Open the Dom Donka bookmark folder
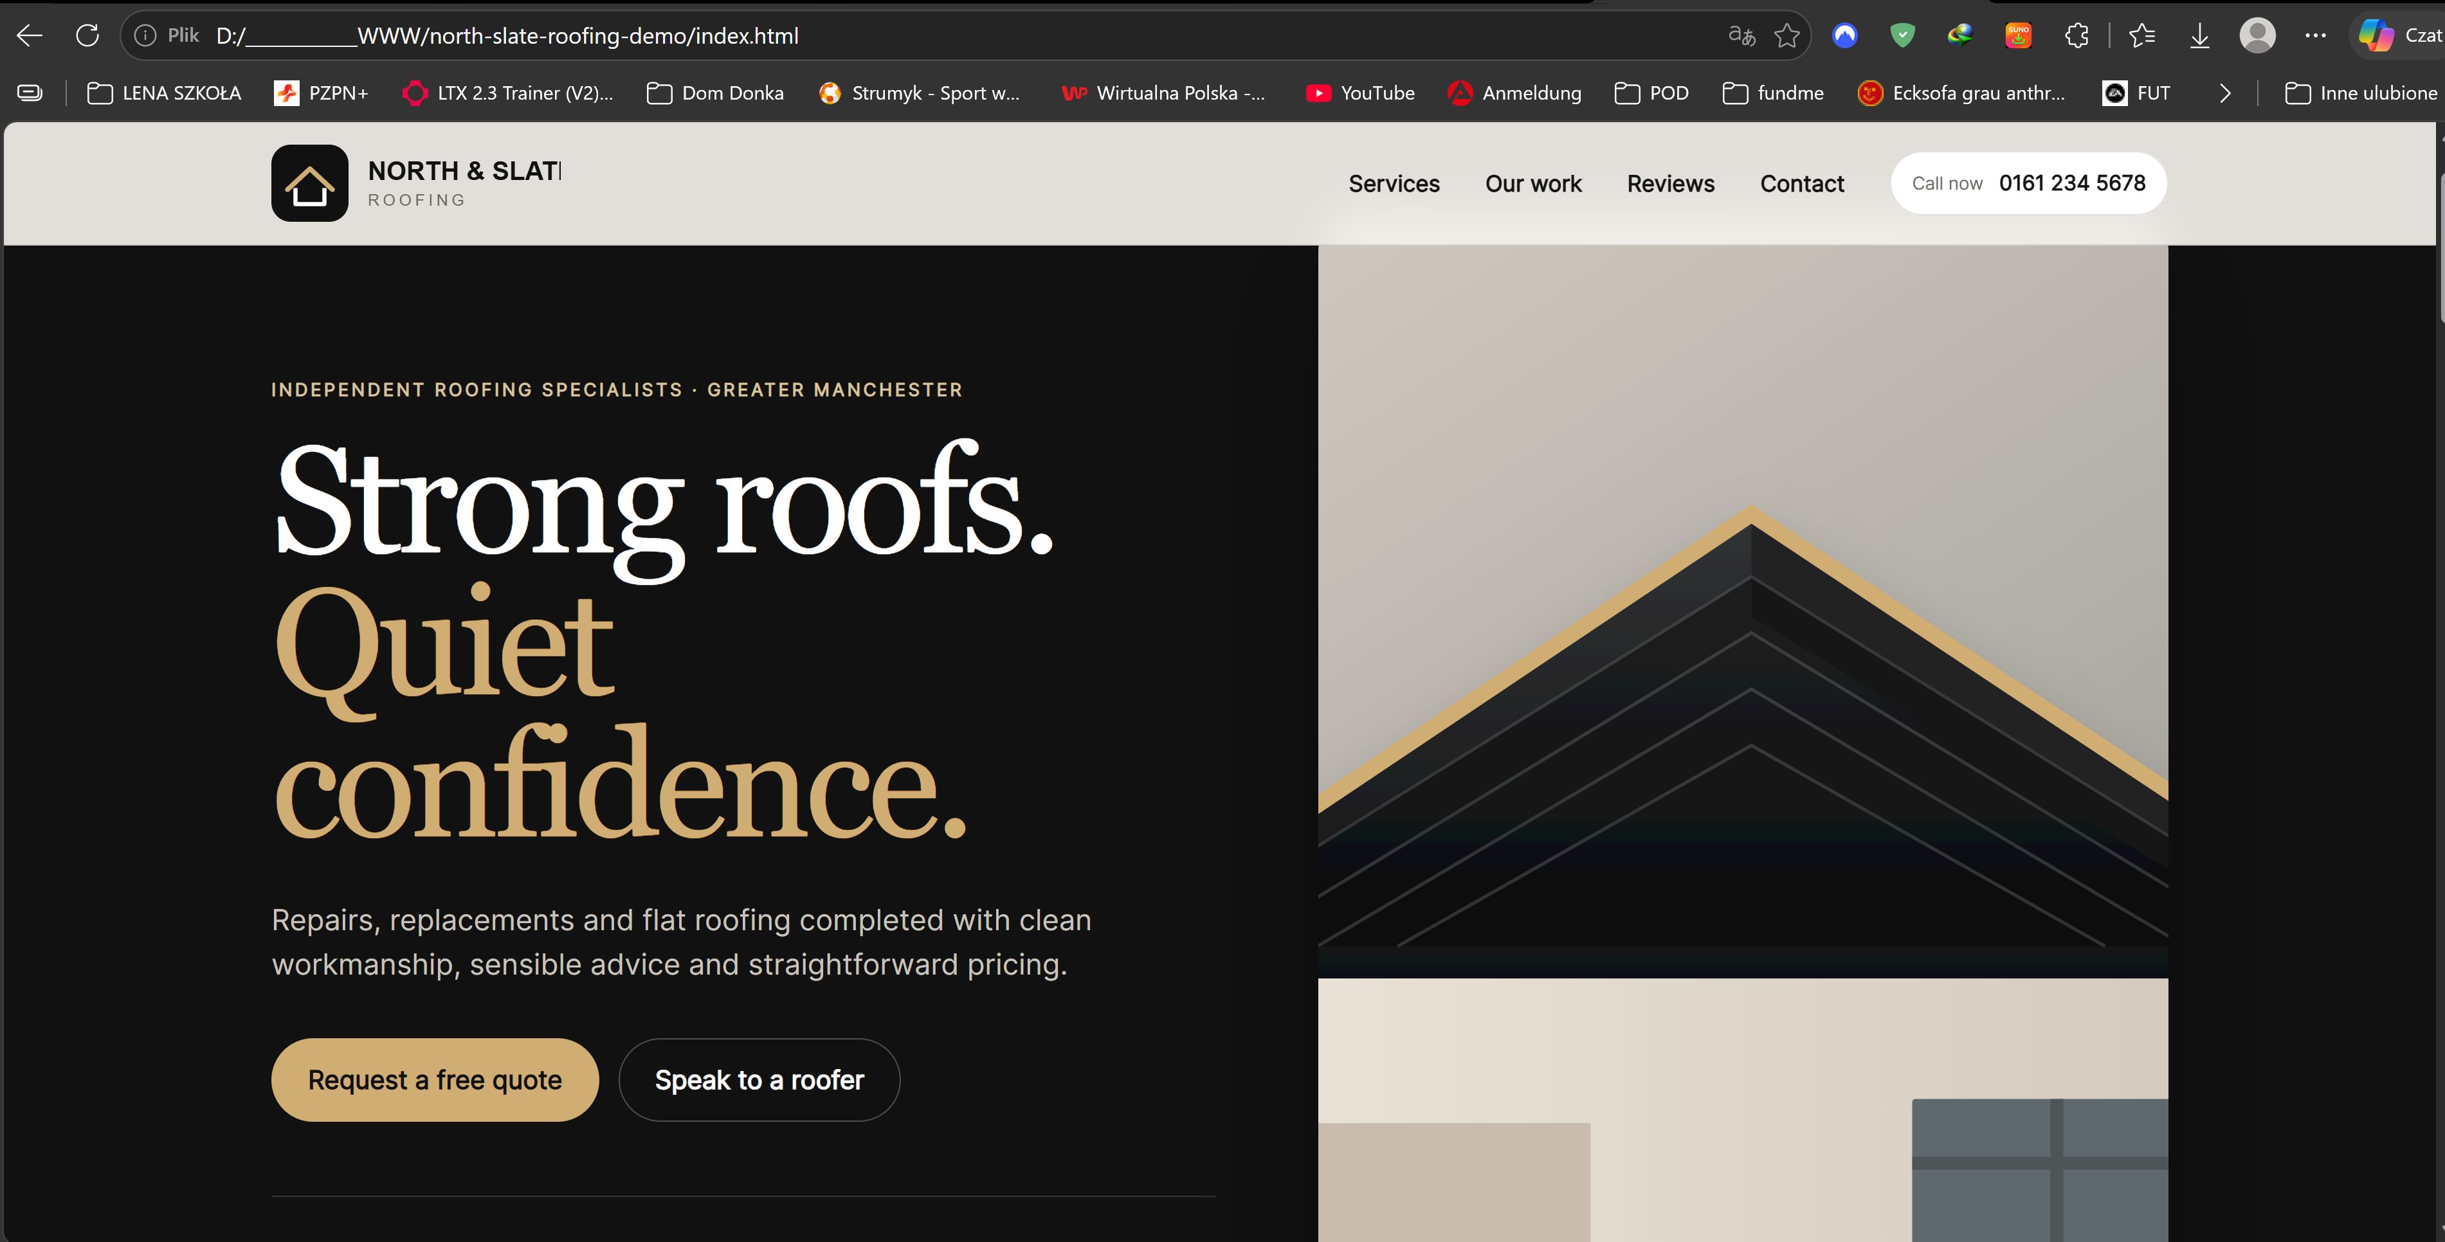Viewport: 2445px width, 1242px height. click(x=716, y=93)
